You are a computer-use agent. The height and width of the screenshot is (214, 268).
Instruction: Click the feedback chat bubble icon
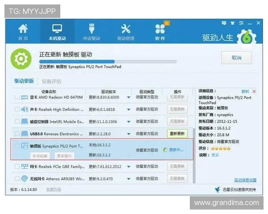coord(224,23)
